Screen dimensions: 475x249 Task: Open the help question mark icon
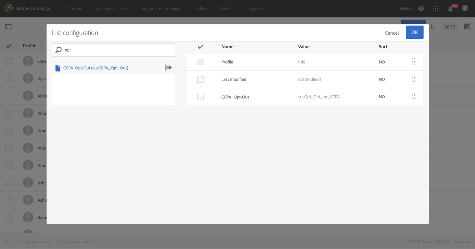tap(421, 9)
